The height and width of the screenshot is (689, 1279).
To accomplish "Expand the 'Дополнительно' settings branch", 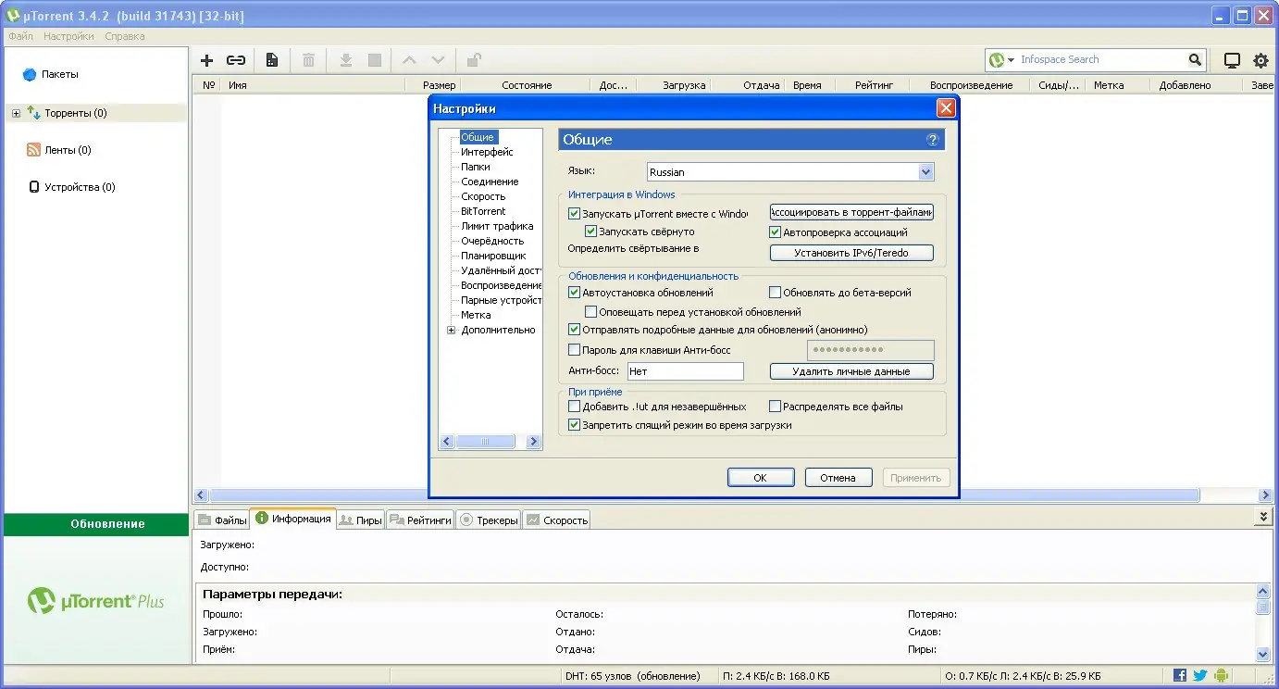I will (453, 330).
